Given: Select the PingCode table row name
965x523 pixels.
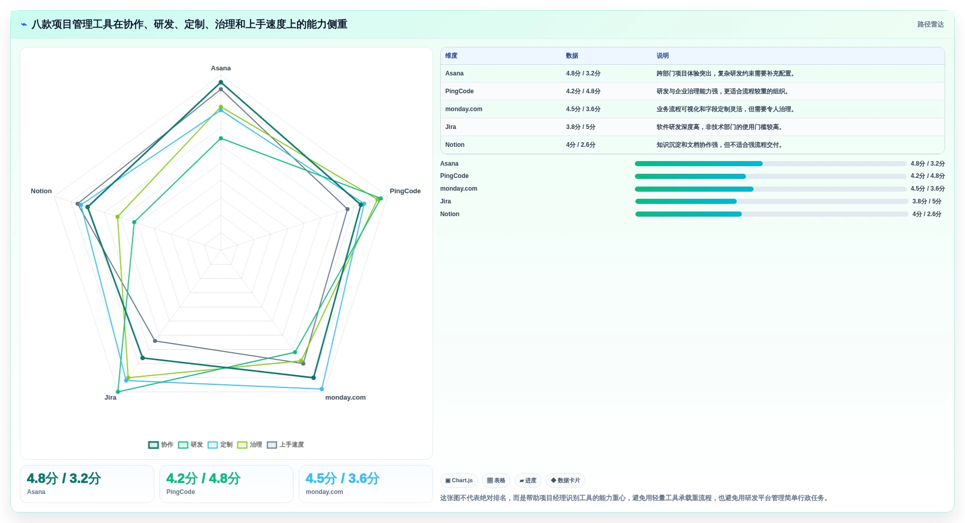Looking at the screenshot, I should tap(460, 91).
